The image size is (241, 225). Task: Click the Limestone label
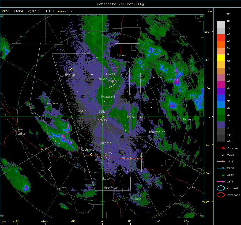click(51, 103)
